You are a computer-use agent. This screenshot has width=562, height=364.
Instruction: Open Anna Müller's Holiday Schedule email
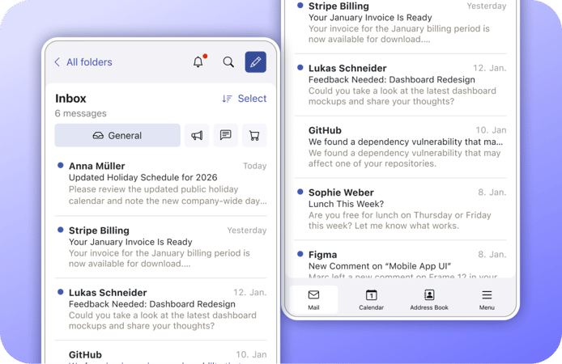[x=161, y=183]
